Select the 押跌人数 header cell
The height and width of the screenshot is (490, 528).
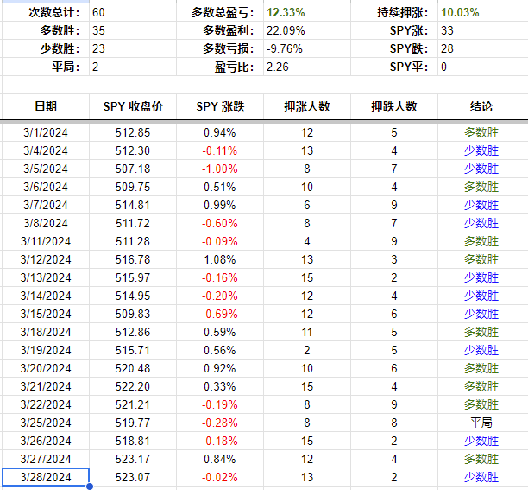click(394, 106)
